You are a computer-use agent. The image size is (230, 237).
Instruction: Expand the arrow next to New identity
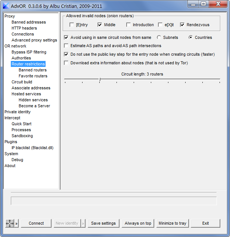point(83,223)
